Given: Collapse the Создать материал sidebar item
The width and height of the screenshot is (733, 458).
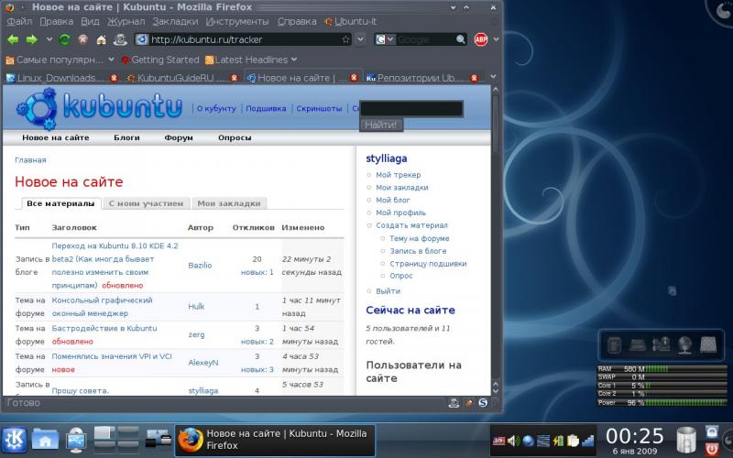Looking at the screenshot, I should pyautogui.click(x=369, y=225).
